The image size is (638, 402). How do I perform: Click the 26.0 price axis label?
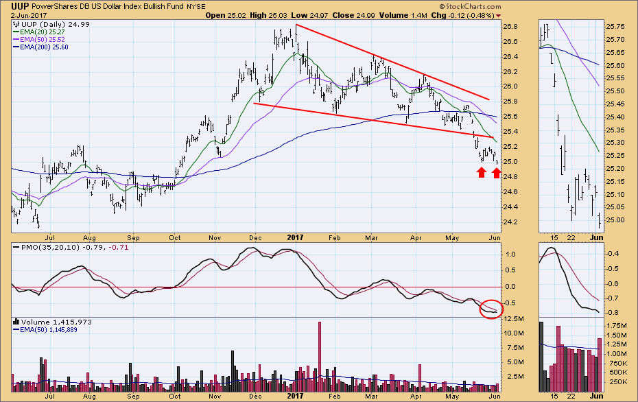(x=510, y=86)
